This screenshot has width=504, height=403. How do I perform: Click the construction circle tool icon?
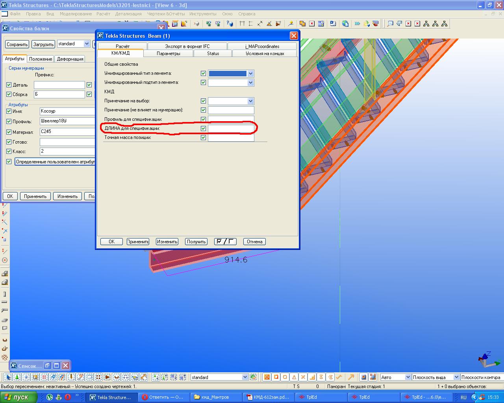(x=5, y=260)
